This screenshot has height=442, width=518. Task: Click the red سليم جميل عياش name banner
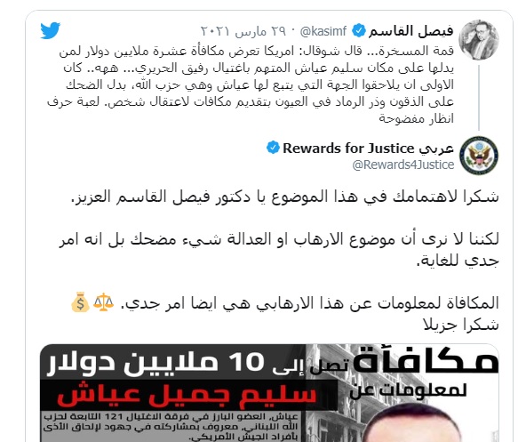[x=187, y=394]
